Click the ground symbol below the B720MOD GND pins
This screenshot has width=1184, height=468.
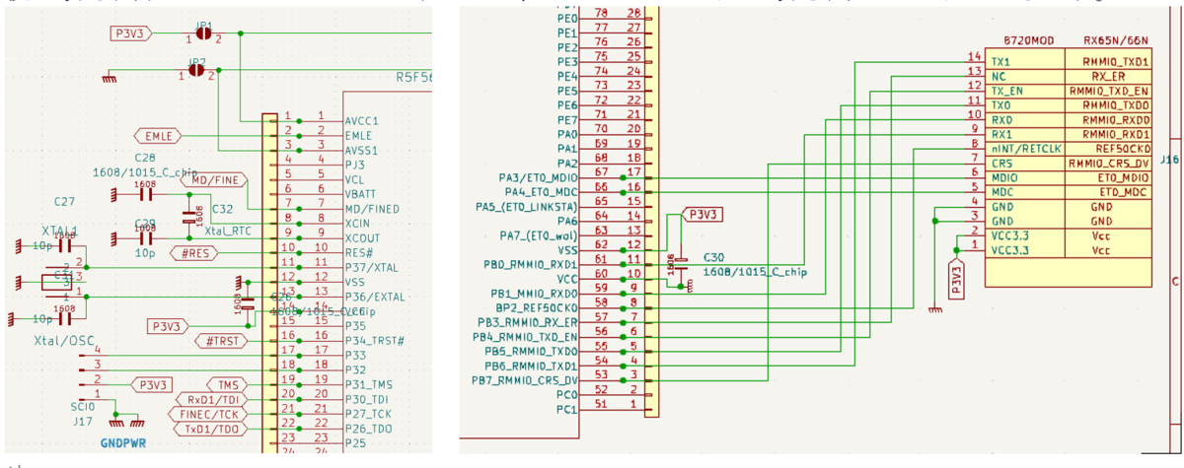point(935,307)
